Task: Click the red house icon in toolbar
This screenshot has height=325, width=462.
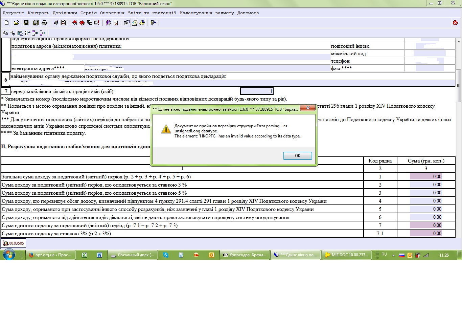Action: [75, 23]
